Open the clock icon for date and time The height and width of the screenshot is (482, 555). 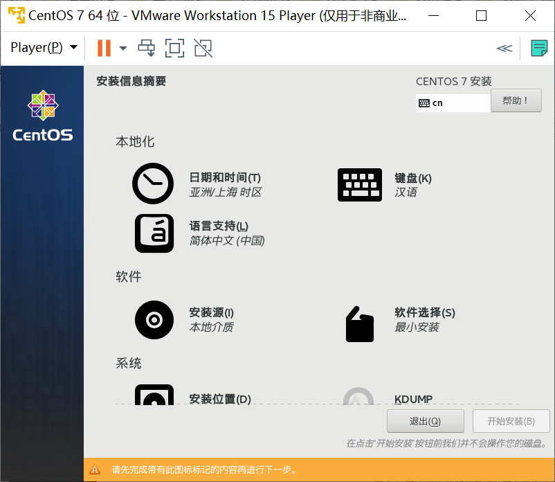pyautogui.click(x=153, y=184)
